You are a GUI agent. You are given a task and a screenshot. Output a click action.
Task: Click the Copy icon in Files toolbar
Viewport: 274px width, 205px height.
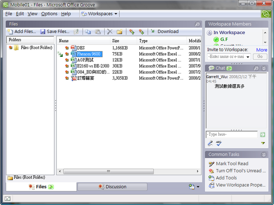pos(88,32)
